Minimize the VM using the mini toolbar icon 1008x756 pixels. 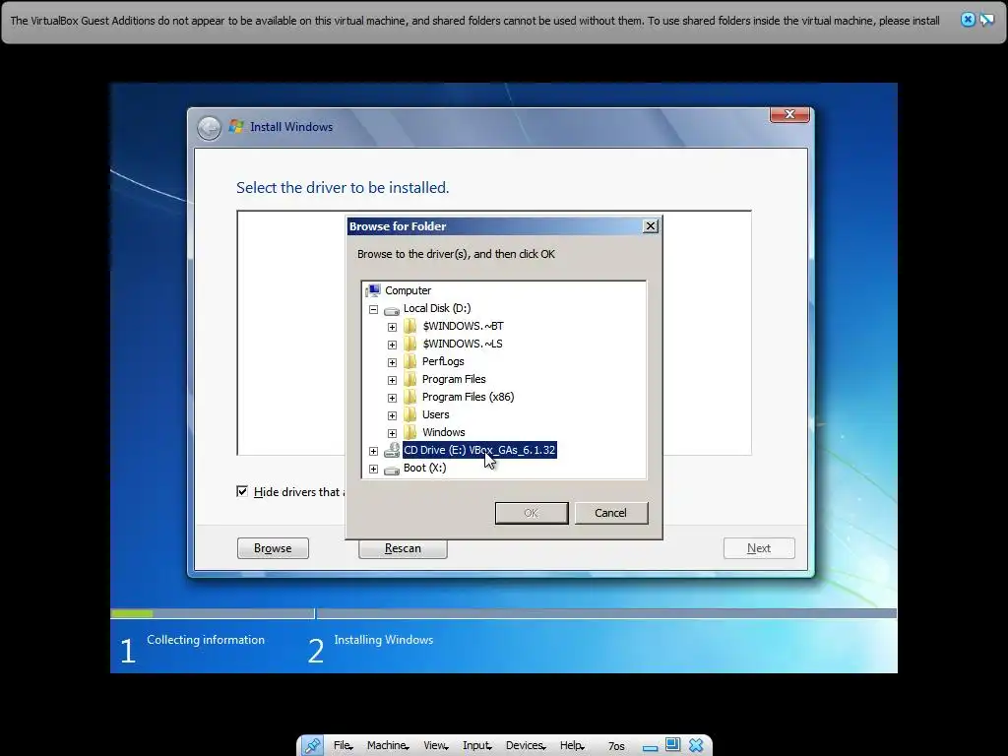pyautogui.click(x=650, y=748)
